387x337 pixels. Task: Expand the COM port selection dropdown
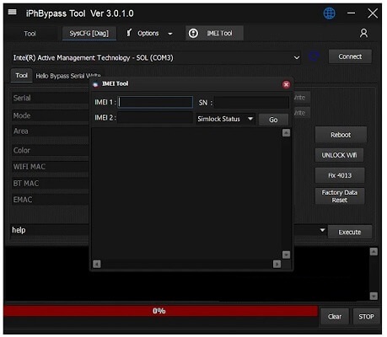297,58
